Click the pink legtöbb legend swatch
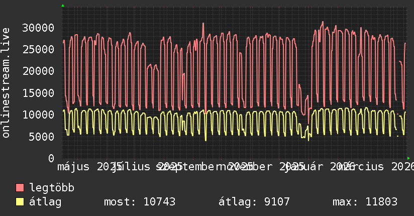Screen dimensions: 414x216 coord(20,188)
